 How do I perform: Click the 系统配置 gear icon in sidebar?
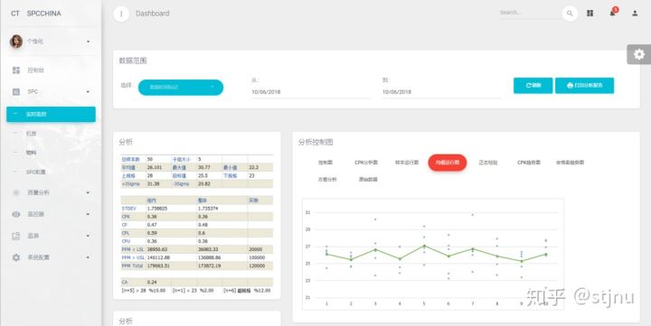click(x=15, y=257)
